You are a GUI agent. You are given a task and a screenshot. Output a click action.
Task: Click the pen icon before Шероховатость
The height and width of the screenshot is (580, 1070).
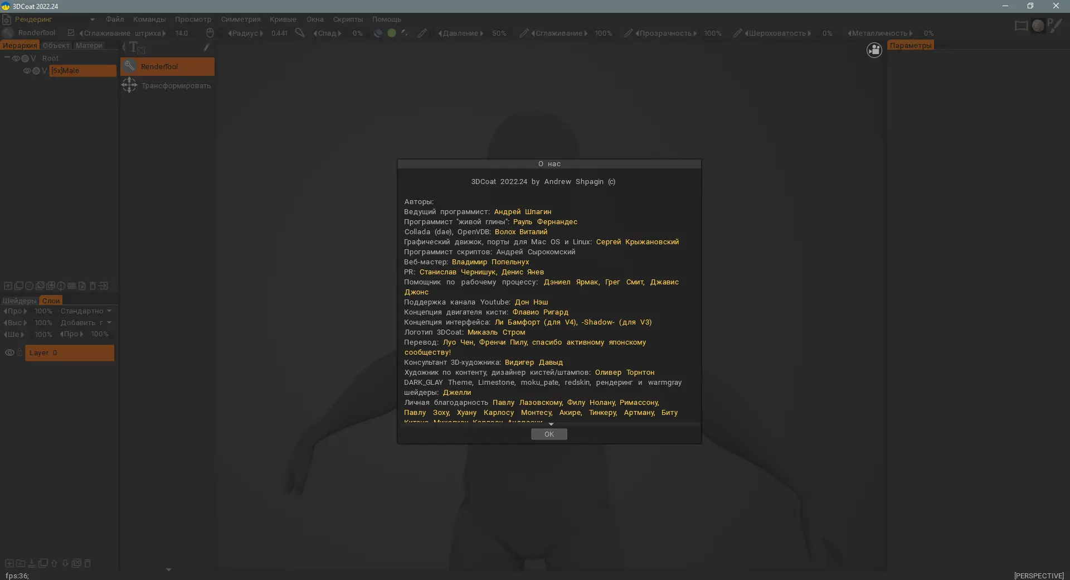point(737,33)
